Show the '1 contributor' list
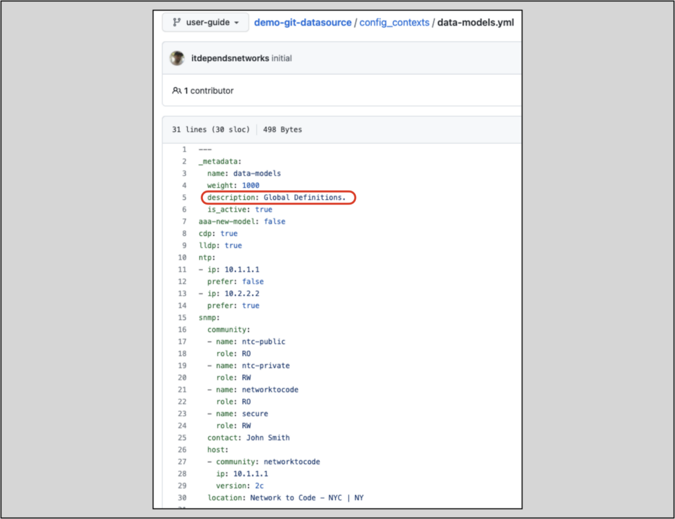 pyautogui.click(x=209, y=90)
